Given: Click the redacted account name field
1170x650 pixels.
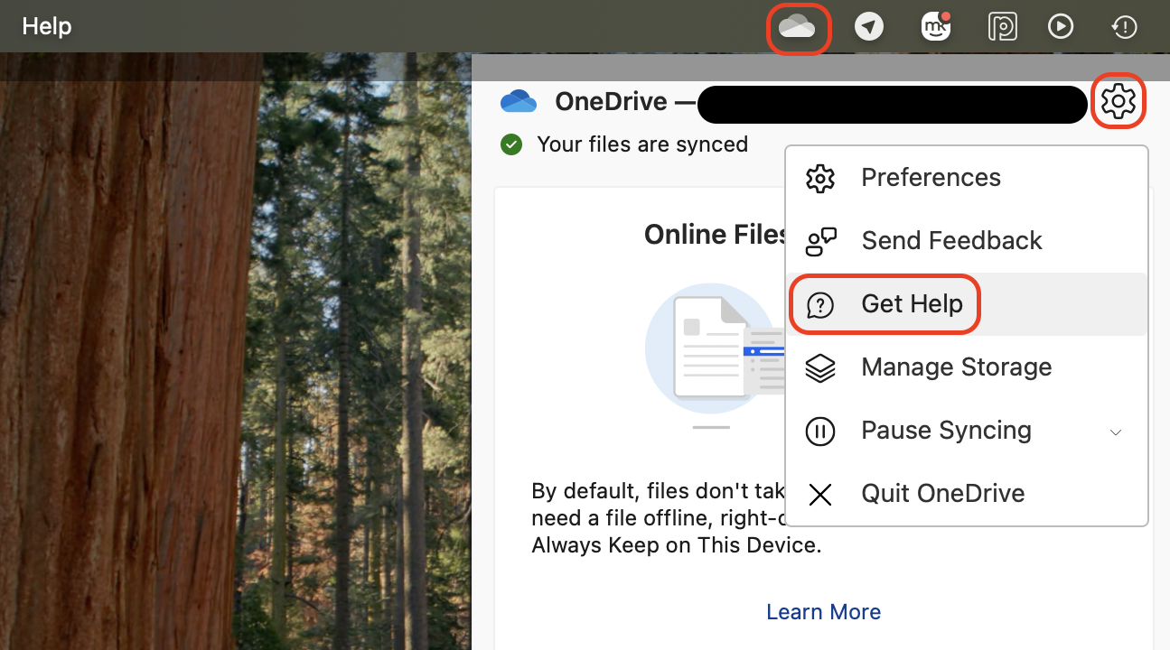Looking at the screenshot, I should [x=892, y=104].
